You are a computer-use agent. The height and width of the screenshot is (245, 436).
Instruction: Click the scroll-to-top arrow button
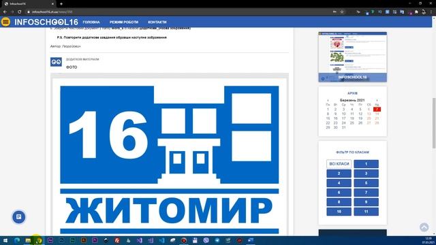tap(424, 227)
